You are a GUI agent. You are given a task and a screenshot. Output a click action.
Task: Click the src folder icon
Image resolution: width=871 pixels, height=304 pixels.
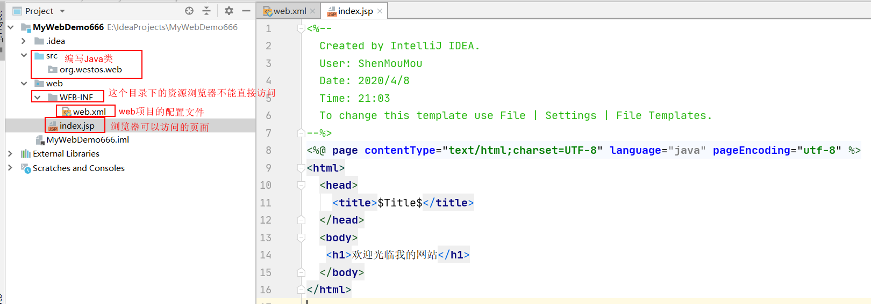coord(39,55)
